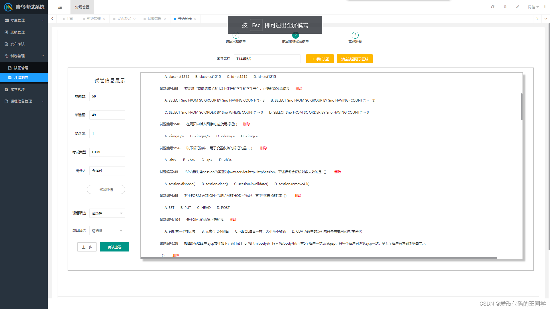The image size is (550, 309).
Task: Click the 确认出卷 button
Action: point(114,247)
